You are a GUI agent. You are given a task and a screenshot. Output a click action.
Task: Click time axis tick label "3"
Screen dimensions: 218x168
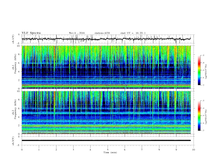coord(73,150)
